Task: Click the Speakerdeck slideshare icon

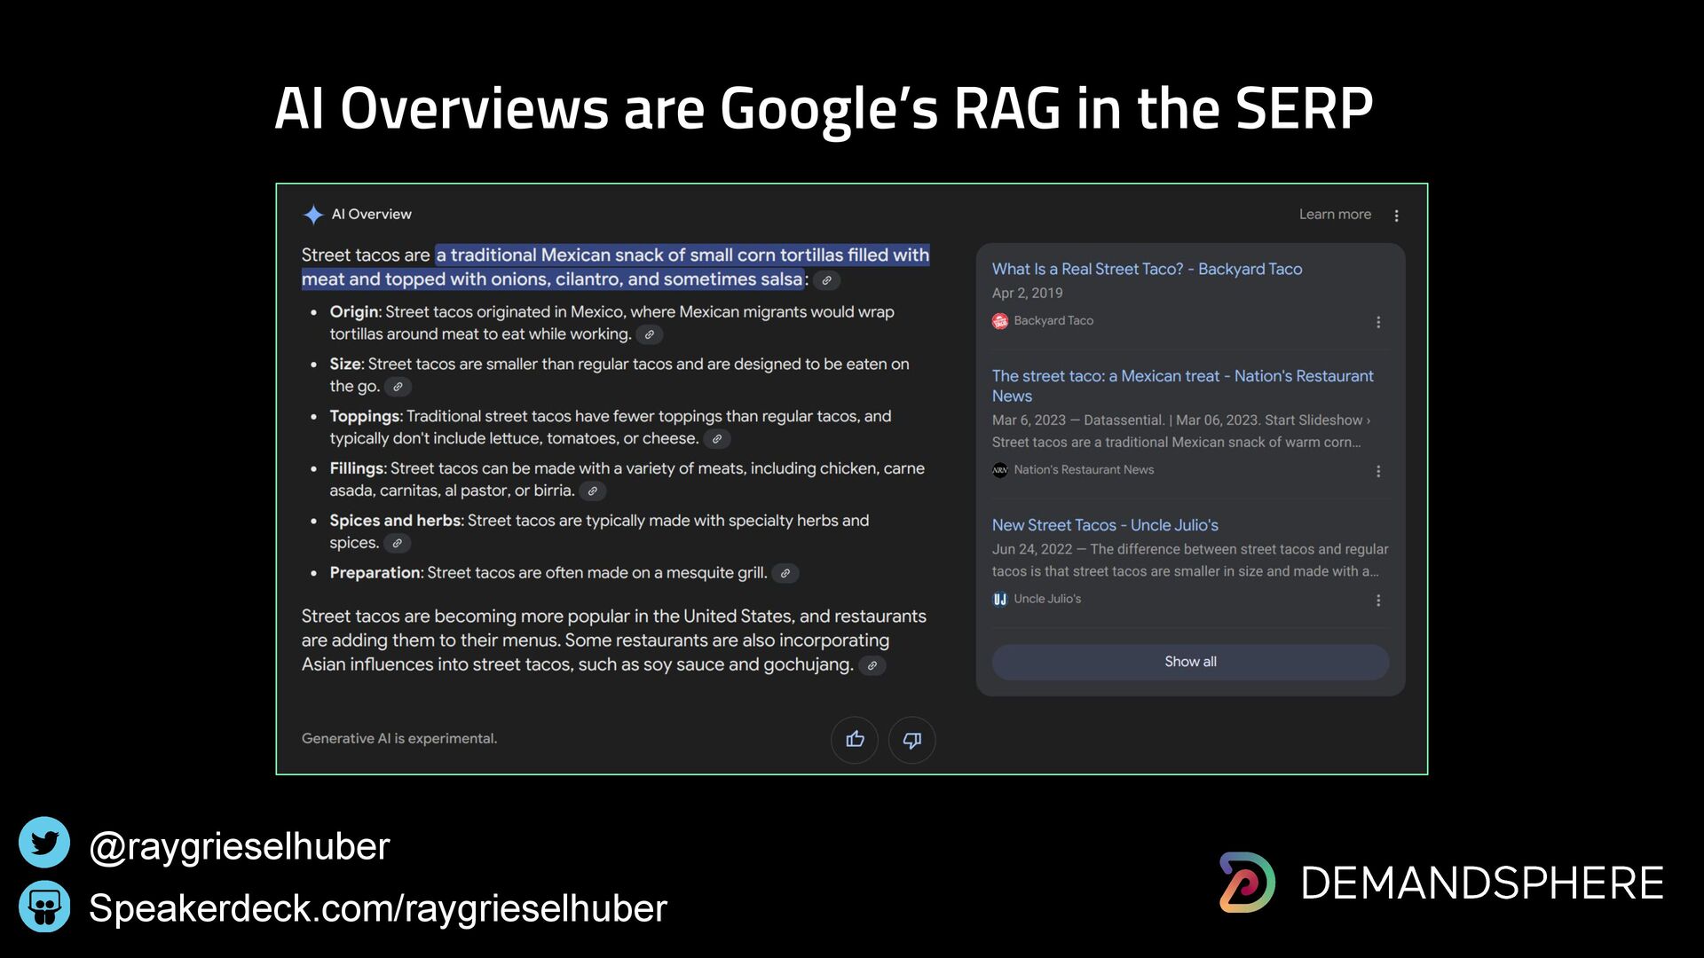Action: coord(44,907)
